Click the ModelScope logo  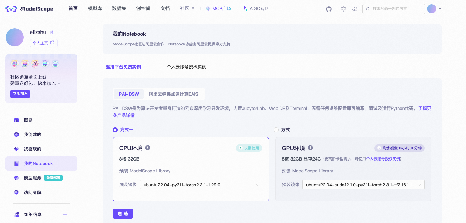pos(29,9)
